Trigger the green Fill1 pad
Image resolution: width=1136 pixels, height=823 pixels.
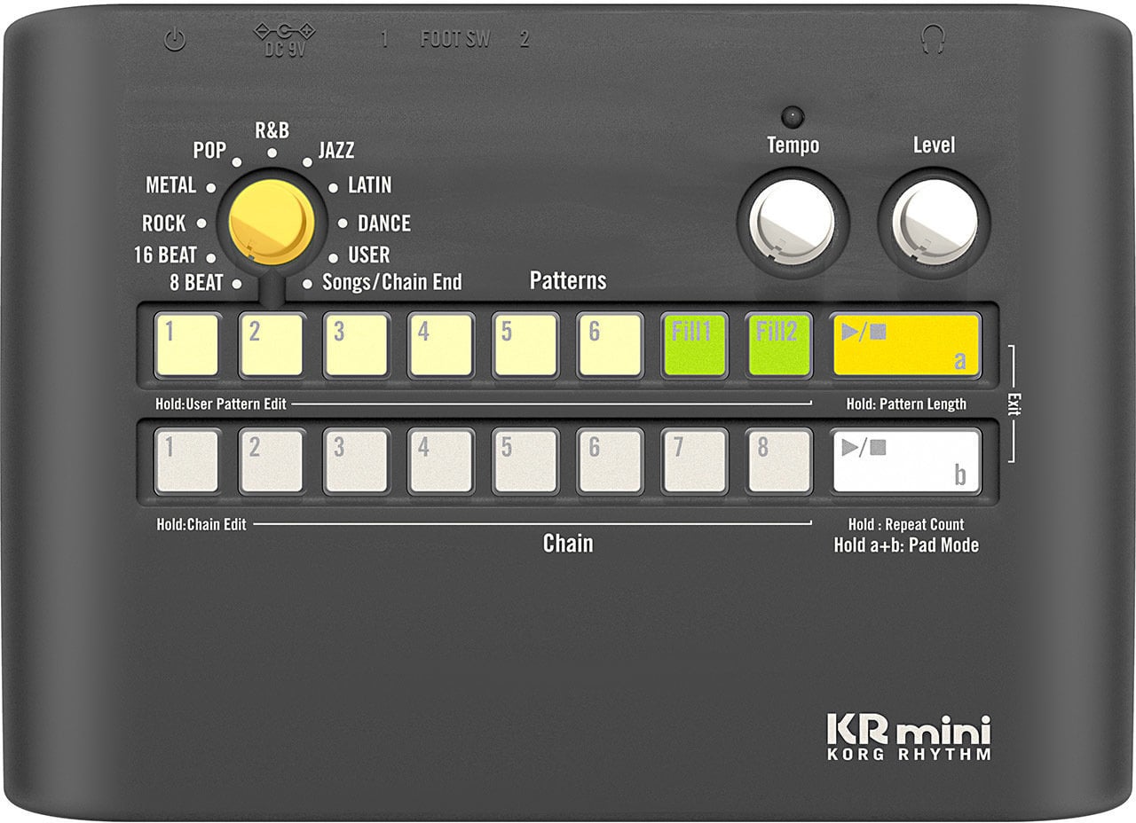tap(694, 345)
